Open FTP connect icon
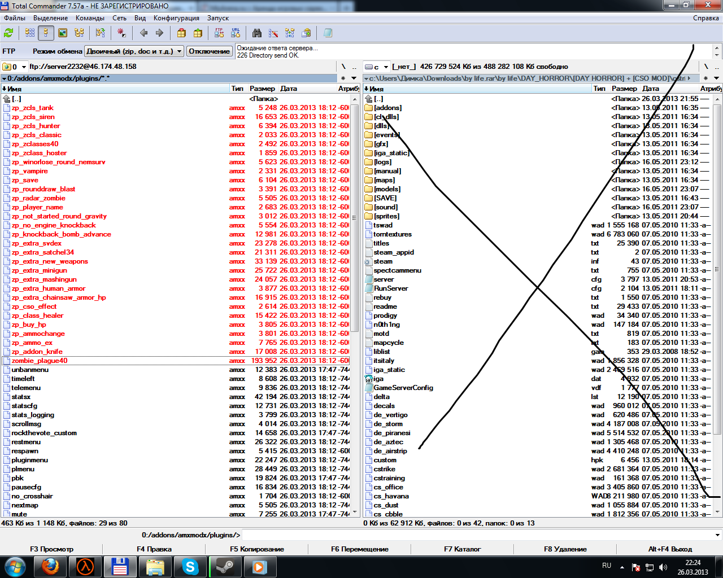 click(x=219, y=33)
